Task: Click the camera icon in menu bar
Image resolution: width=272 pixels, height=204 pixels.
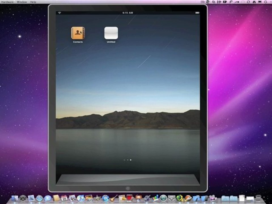Action: [x=202, y=2]
